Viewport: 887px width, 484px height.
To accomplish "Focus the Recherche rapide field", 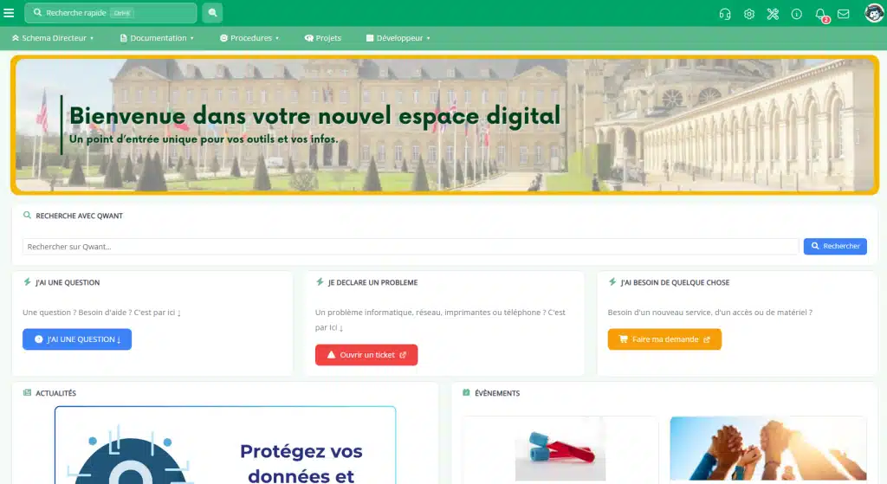I will [x=111, y=12].
